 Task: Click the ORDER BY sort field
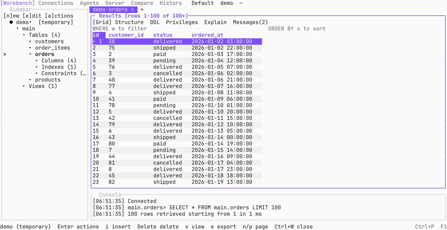(297, 29)
